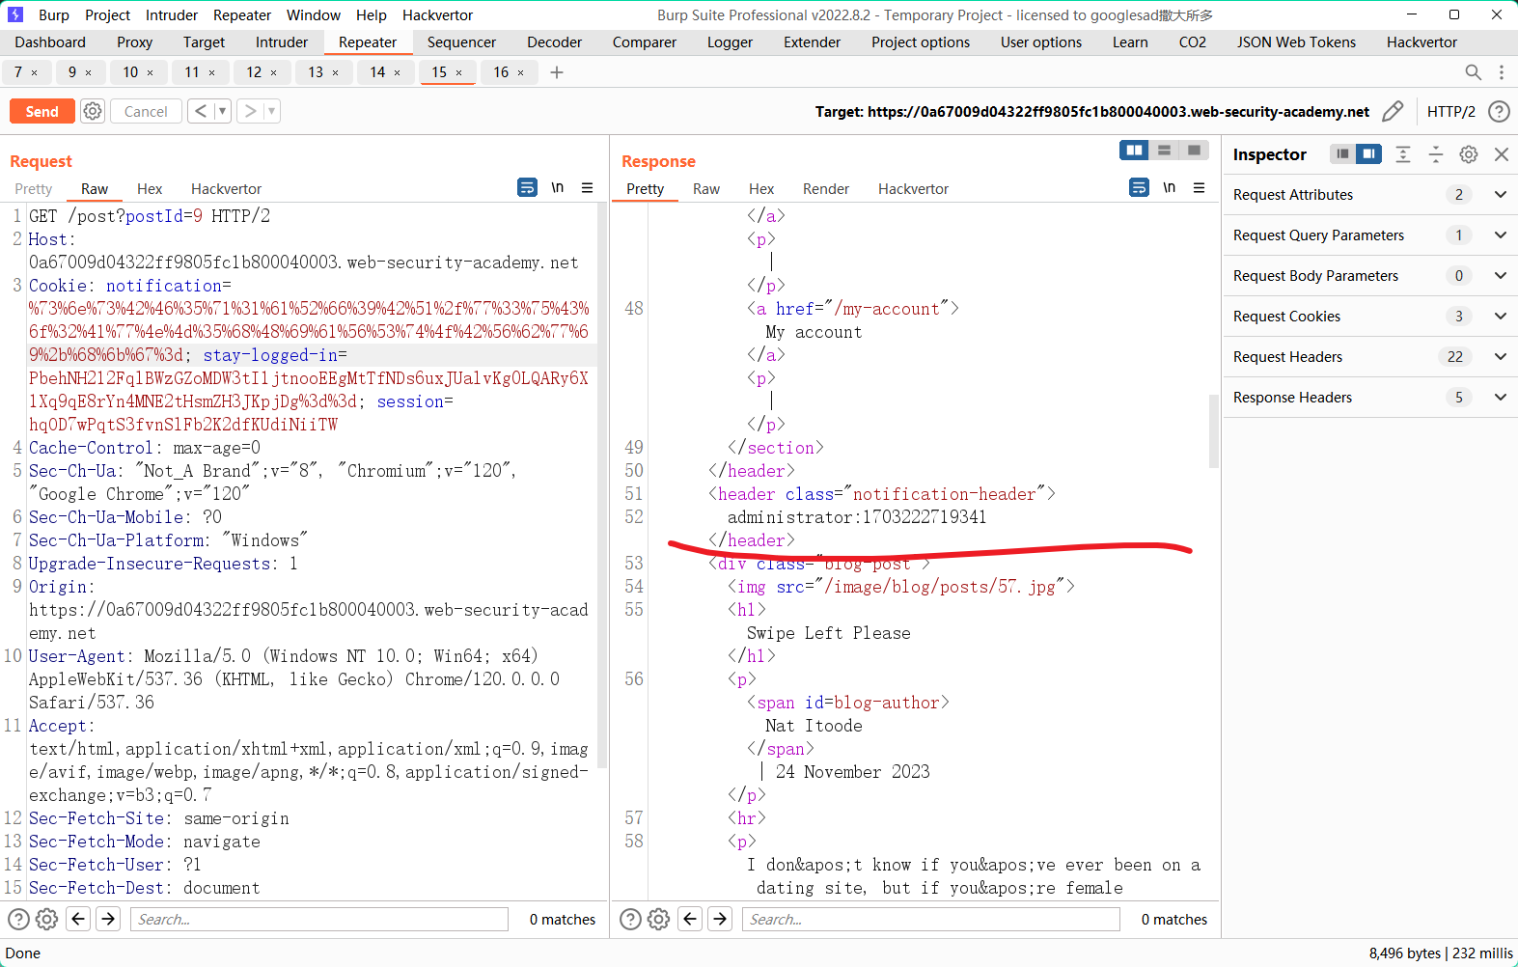Open response editor hamburger menu
The image size is (1518, 967).
point(1199,187)
